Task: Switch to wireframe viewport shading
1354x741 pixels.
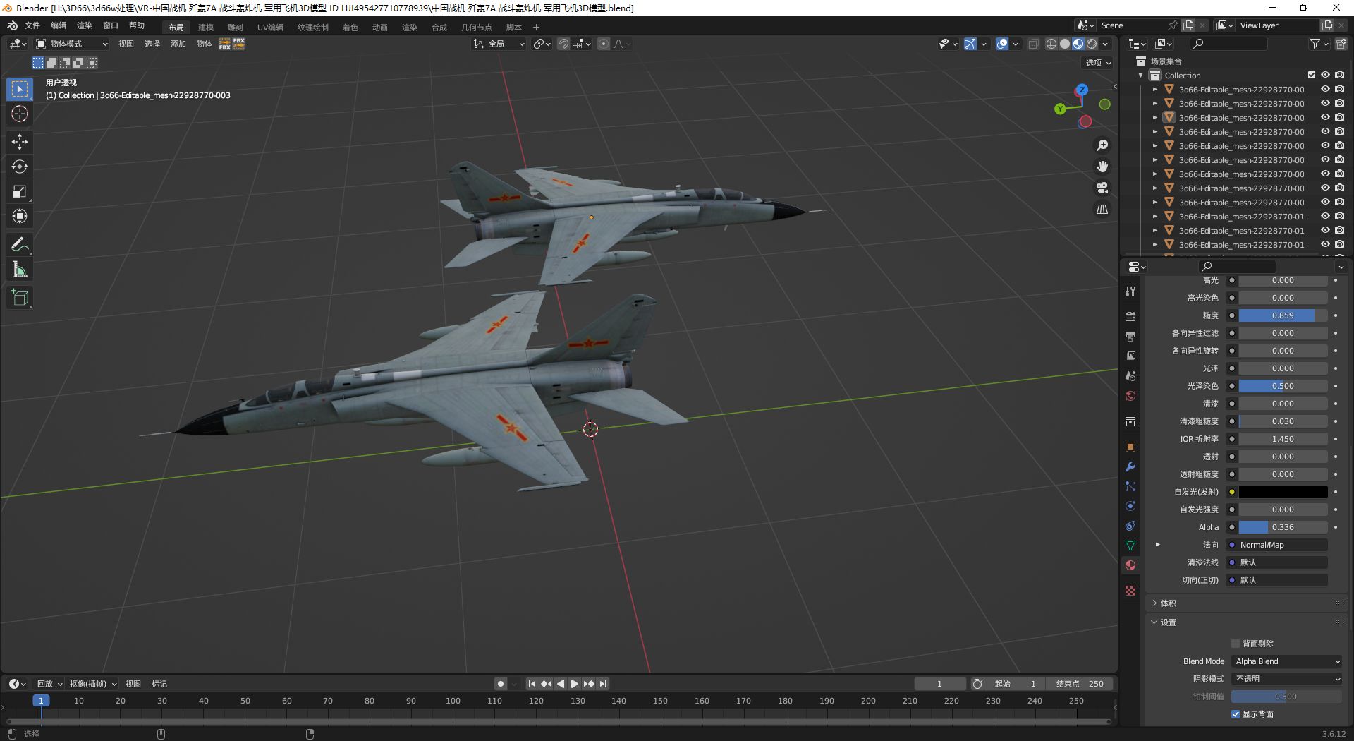Action: (x=1051, y=44)
